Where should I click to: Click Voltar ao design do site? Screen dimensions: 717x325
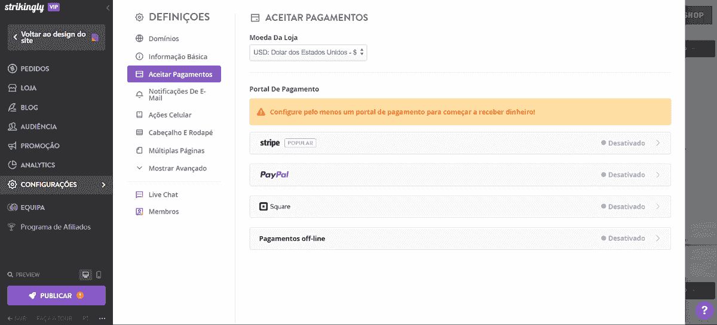click(x=56, y=38)
